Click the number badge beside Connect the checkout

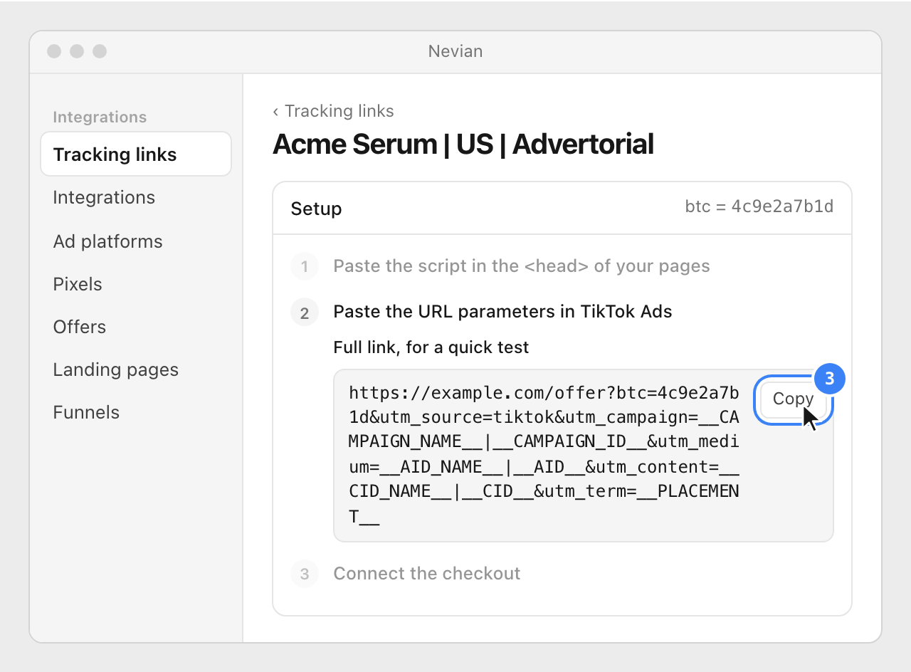click(304, 574)
